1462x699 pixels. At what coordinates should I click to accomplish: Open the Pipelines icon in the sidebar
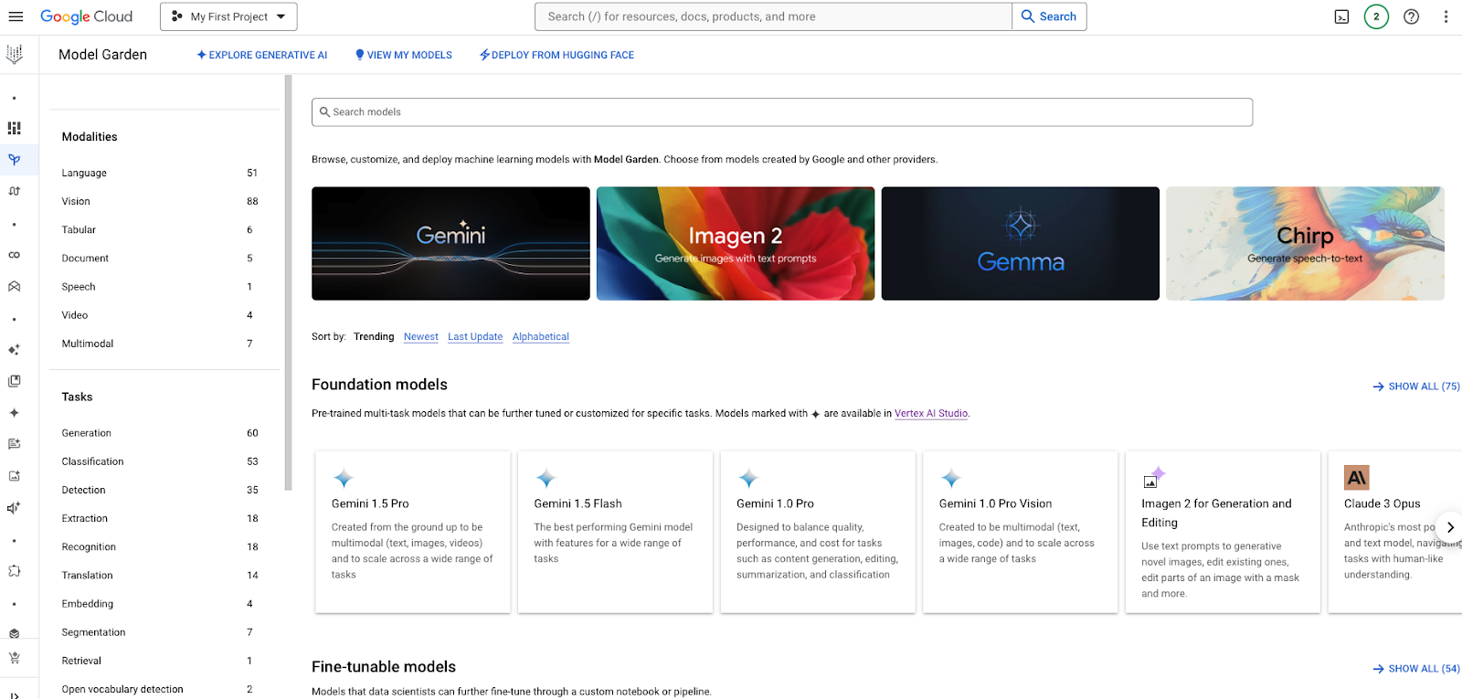(x=14, y=191)
